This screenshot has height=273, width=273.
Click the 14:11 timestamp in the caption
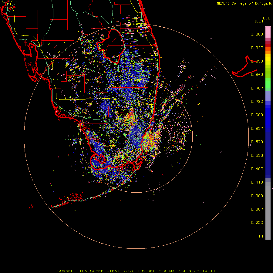pyautogui.click(x=208, y=271)
